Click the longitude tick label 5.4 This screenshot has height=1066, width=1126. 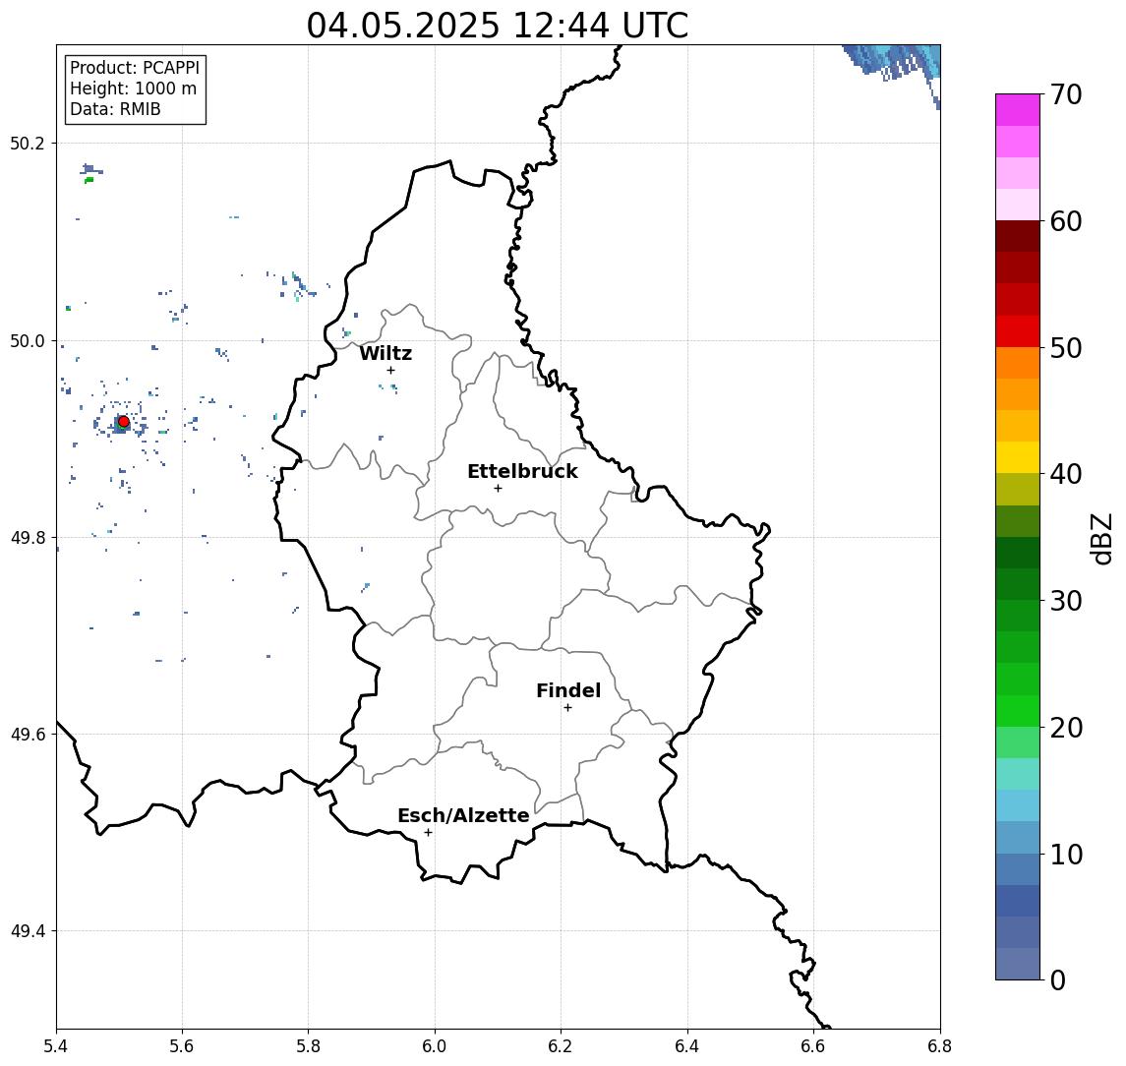(x=56, y=1046)
